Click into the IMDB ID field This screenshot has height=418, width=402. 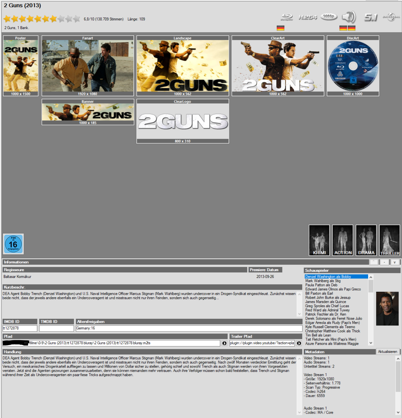click(x=20, y=328)
